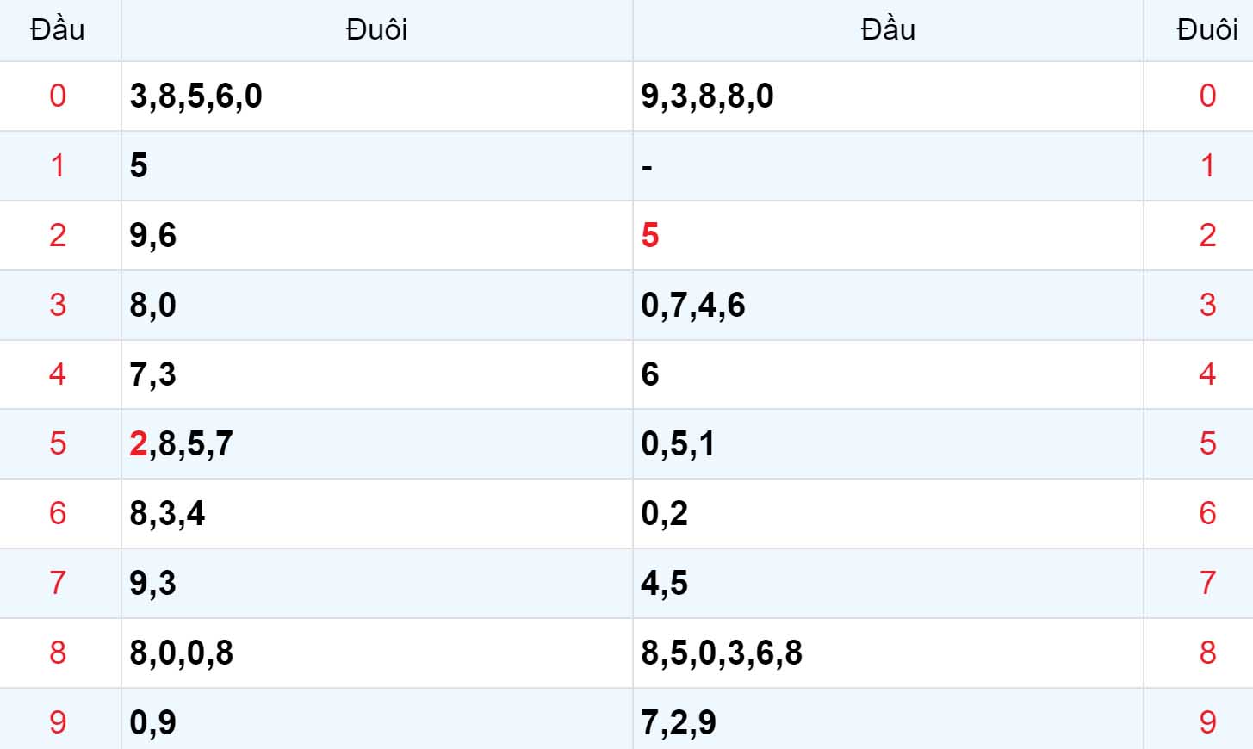Select the cell containing 3,8,5,6,0
Image resolution: width=1253 pixels, height=749 pixels.
(x=376, y=96)
